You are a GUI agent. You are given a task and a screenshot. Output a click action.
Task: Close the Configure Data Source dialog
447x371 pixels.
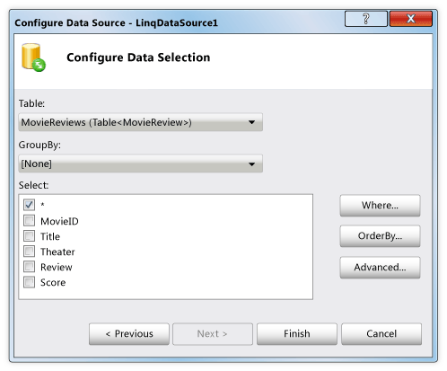pos(411,19)
